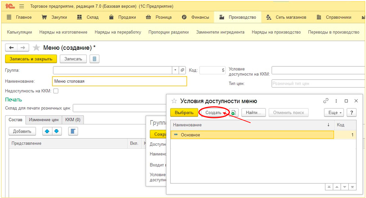Move row up with blue arrow

click(x=47, y=131)
